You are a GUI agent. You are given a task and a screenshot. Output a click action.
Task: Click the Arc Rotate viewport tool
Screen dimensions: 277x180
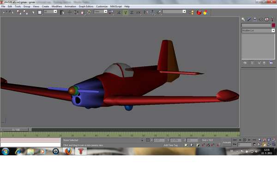click(x=269, y=145)
